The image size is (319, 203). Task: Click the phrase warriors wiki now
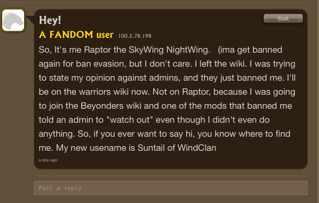(114, 92)
